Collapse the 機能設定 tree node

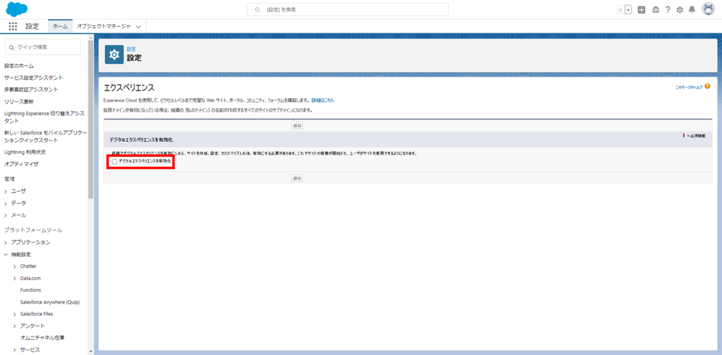coord(6,254)
